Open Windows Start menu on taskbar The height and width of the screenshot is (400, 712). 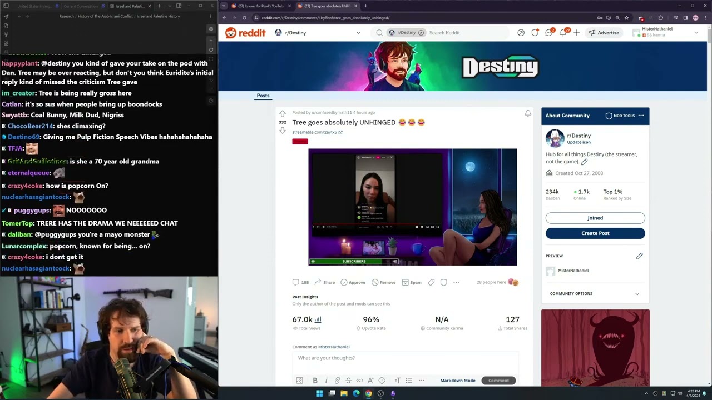pos(319,393)
